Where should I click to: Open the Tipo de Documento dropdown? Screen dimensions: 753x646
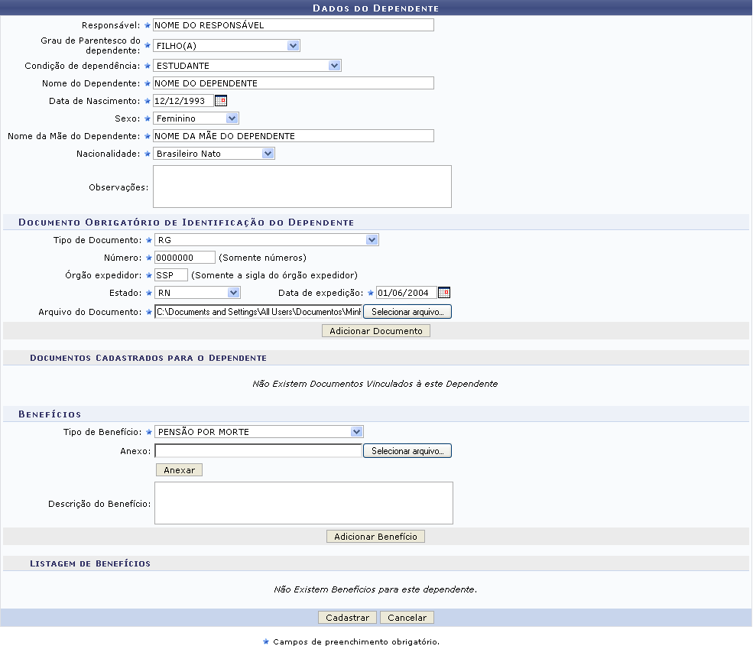click(266, 240)
